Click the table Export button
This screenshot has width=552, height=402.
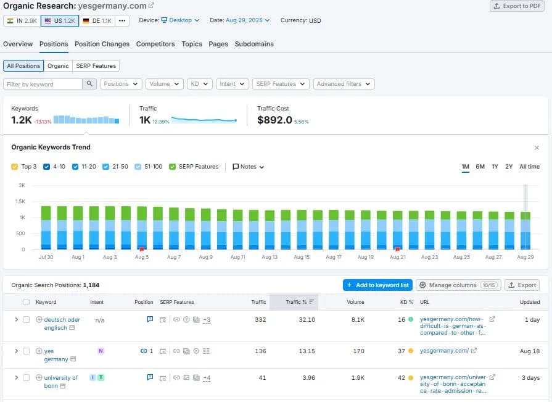pyautogui.click(x=522, y=285)
